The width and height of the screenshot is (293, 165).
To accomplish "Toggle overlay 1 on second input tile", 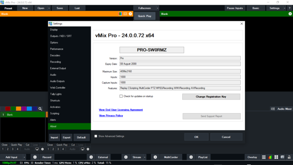I will 48,149.
